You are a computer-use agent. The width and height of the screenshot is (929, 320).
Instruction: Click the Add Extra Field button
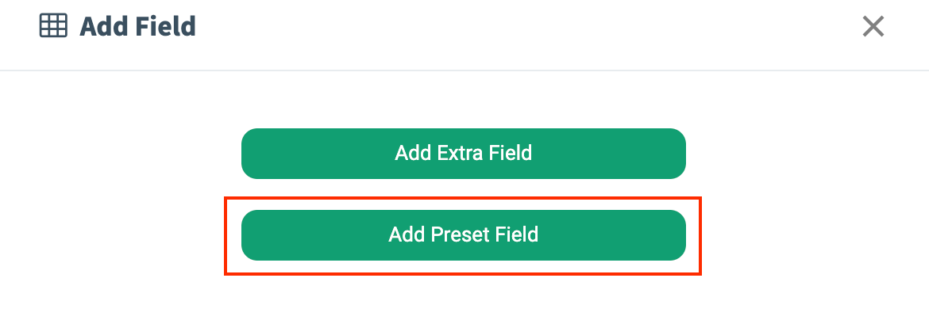tap(463, 153)
